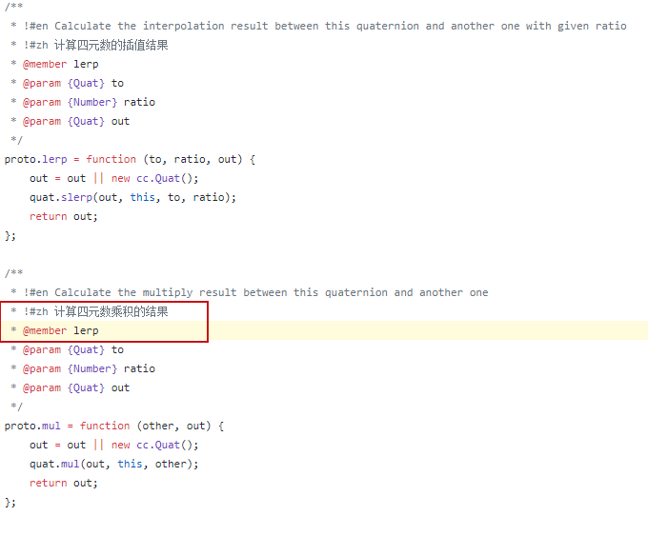Screen dimensions: 648x536
Task: Click the proto.lerp function declaration line
Action: pyautogui.click(x=130, y=159)
